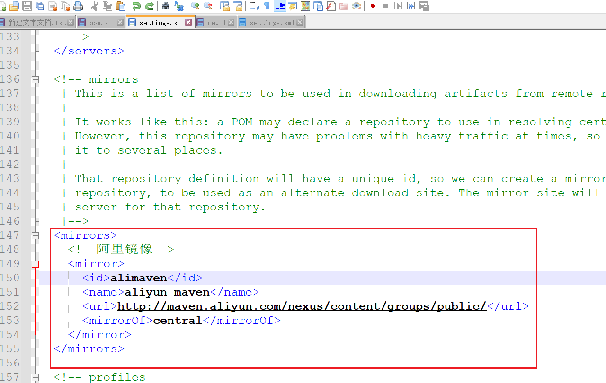Screen dimensions: 606x383
Task: Print the current file
Action: tap(79, 6)
